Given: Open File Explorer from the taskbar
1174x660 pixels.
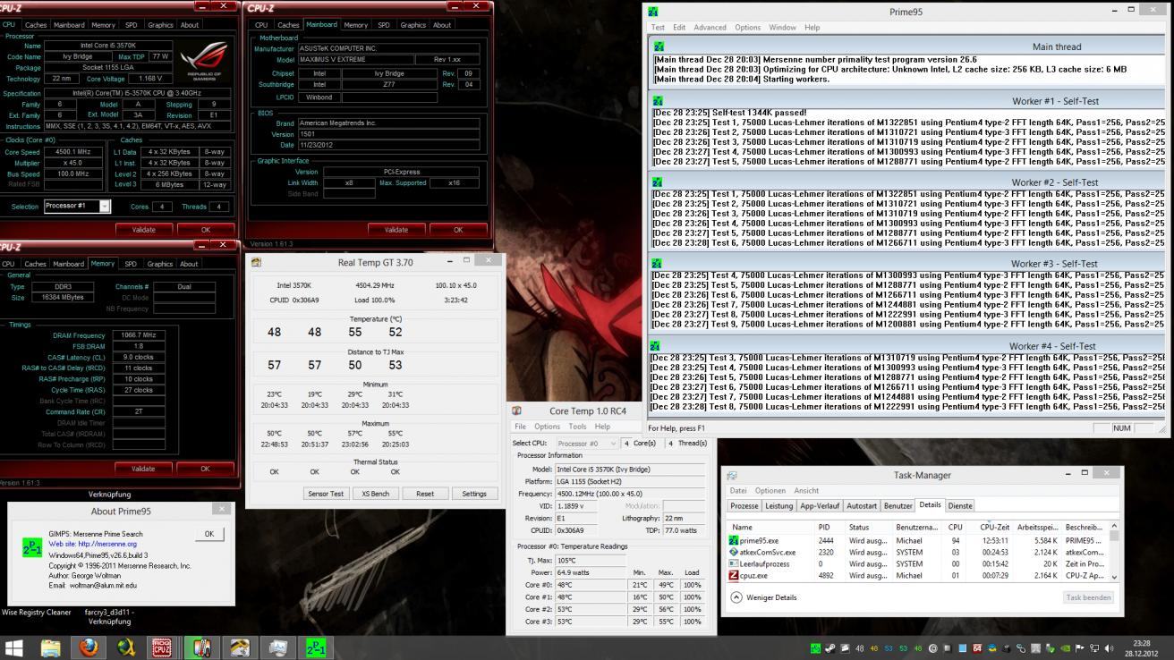Looking at the screenshot, I should pyautogui.click(x=50, y=647).
